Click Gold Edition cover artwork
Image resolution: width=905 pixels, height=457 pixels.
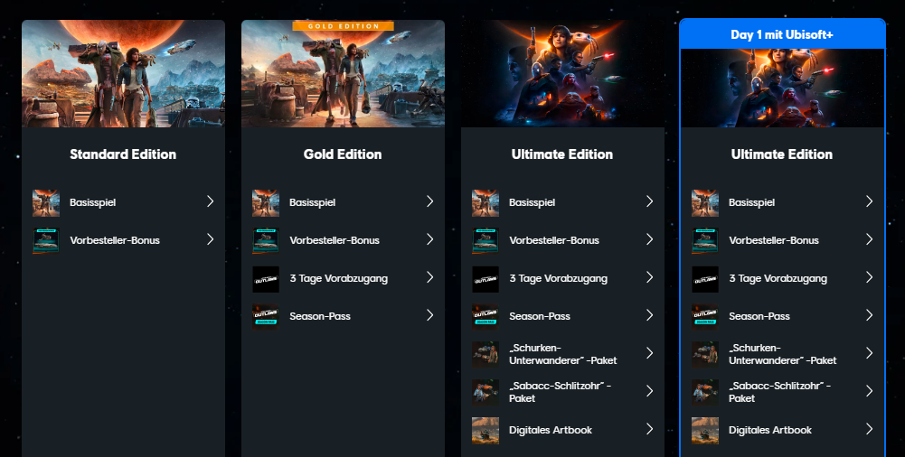[343, 74]
